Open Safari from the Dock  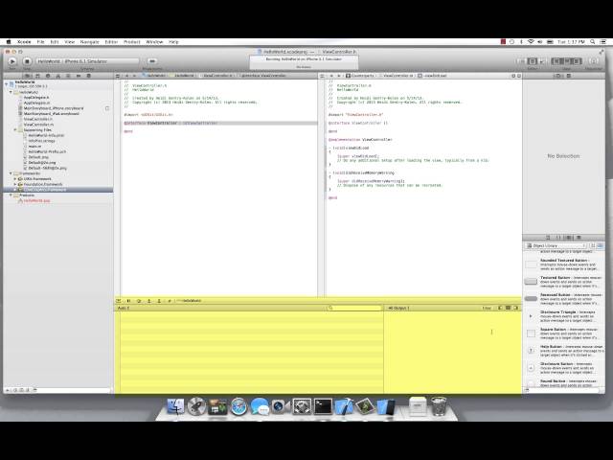point(238,406)
